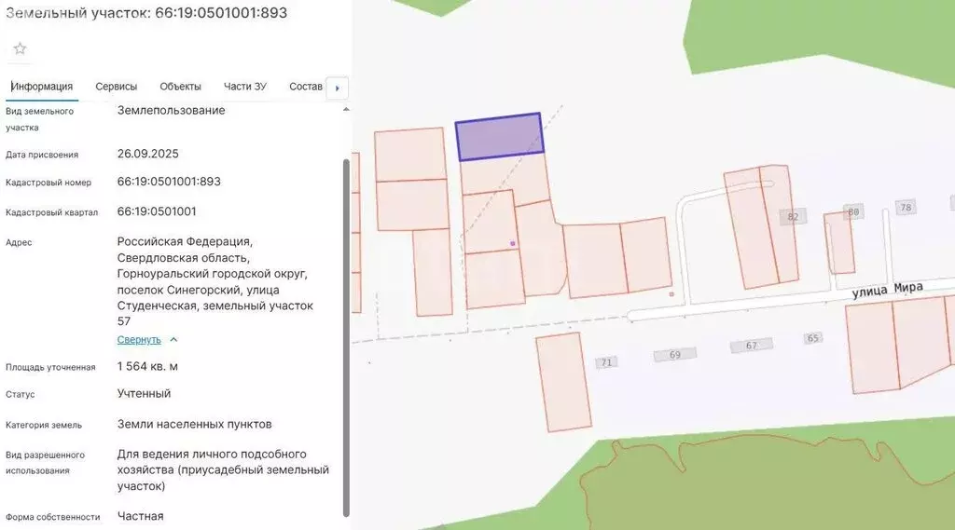Click the house number 82 marker
The width and height of the screenshot is (955, 530).
point(793,217)
